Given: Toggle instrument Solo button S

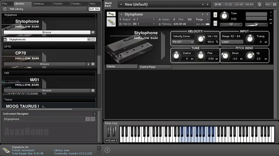Looking at the screenshot, I should (x=215, y=15).
